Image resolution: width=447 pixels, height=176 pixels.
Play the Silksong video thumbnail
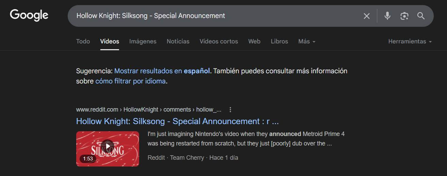107,149
